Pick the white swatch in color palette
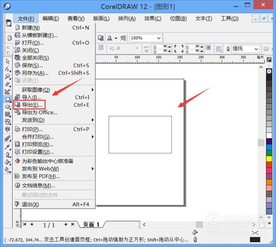 (269, 135)
